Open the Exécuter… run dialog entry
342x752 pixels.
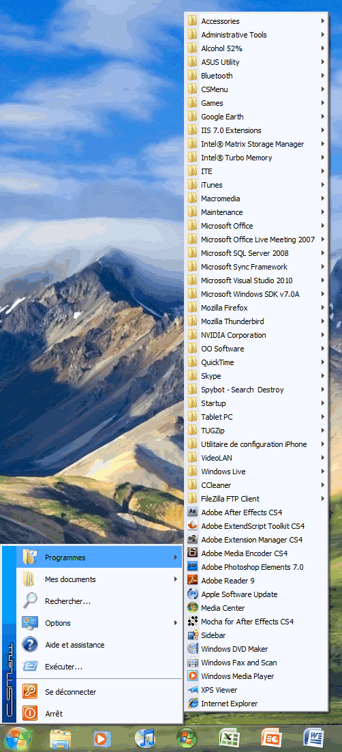[x=99, y=667]
